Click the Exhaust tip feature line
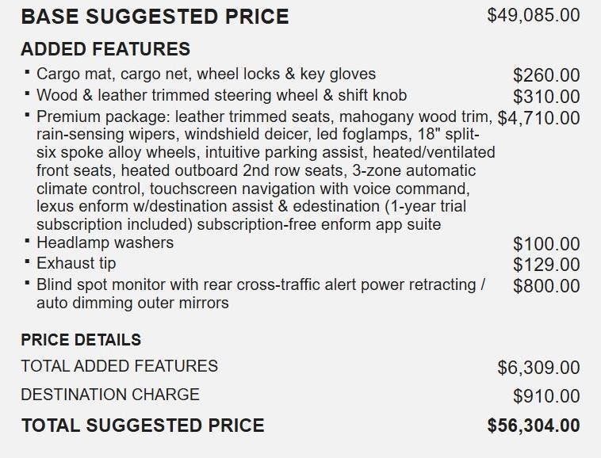This screenshot has width=601, height=458. [x=76, y=263]
